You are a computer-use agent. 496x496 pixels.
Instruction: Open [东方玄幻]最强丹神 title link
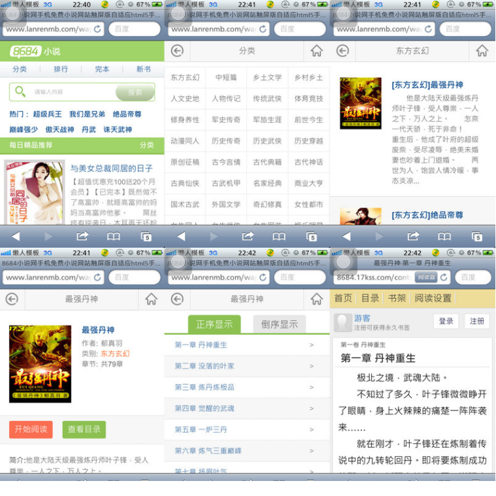click(x=427, y=85)
